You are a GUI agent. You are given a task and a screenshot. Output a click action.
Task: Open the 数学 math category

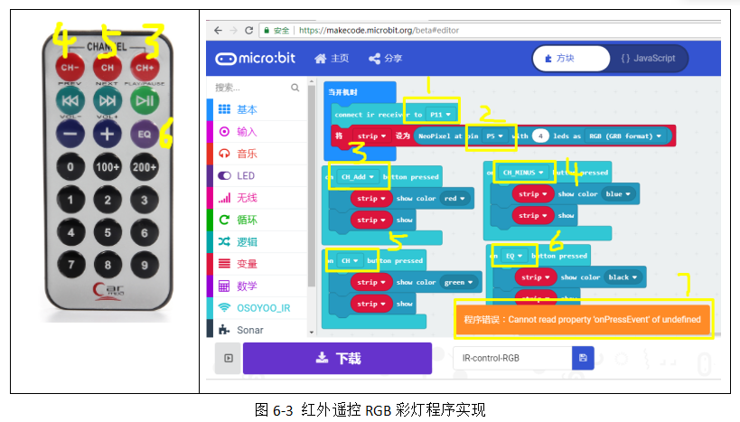[x=258, y=286]
